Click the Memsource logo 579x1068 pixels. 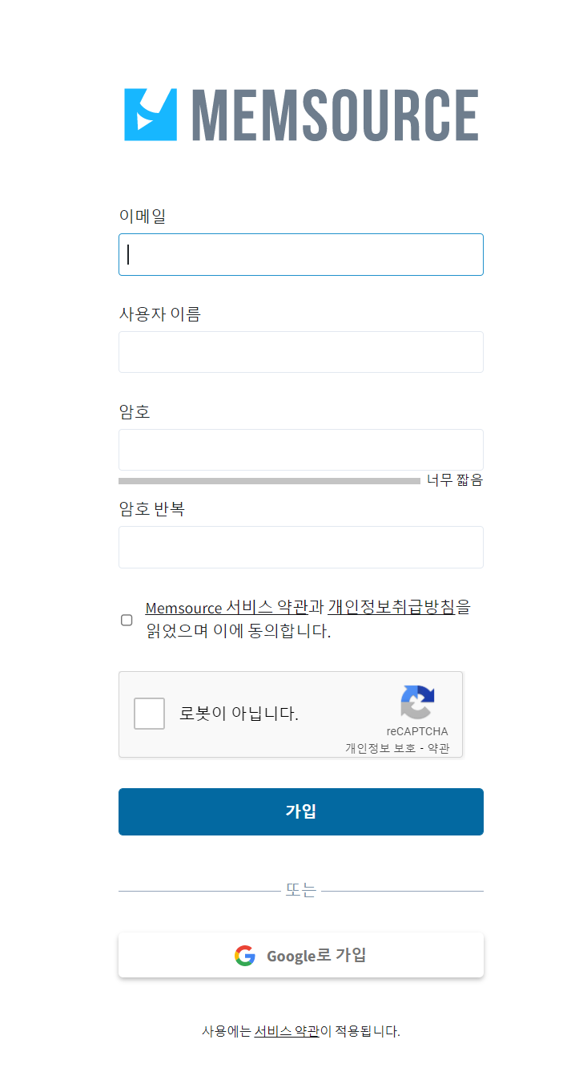point(300,112)
